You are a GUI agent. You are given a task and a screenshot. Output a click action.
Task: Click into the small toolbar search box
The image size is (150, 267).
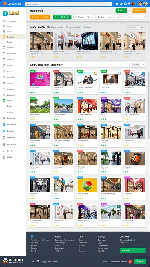133,17
